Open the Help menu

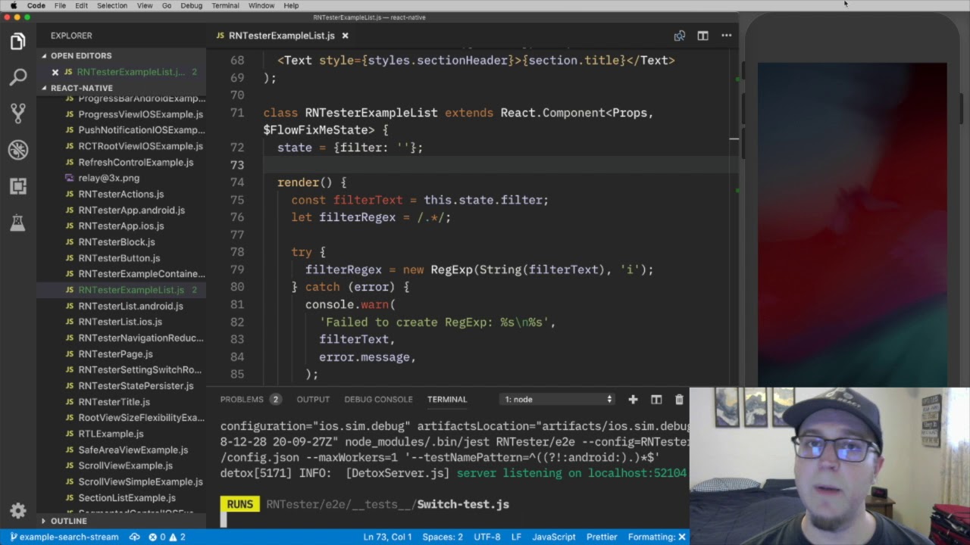291,5
